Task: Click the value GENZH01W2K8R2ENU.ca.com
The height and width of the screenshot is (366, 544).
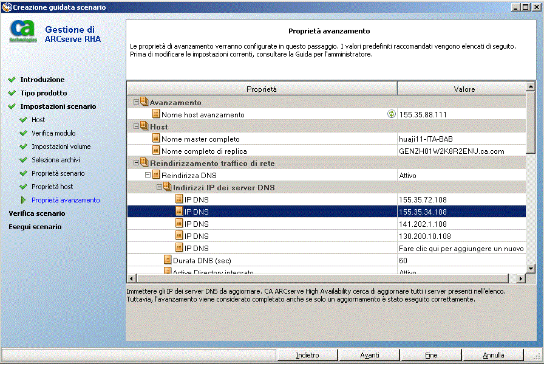Action: click(x=451, y=151)
